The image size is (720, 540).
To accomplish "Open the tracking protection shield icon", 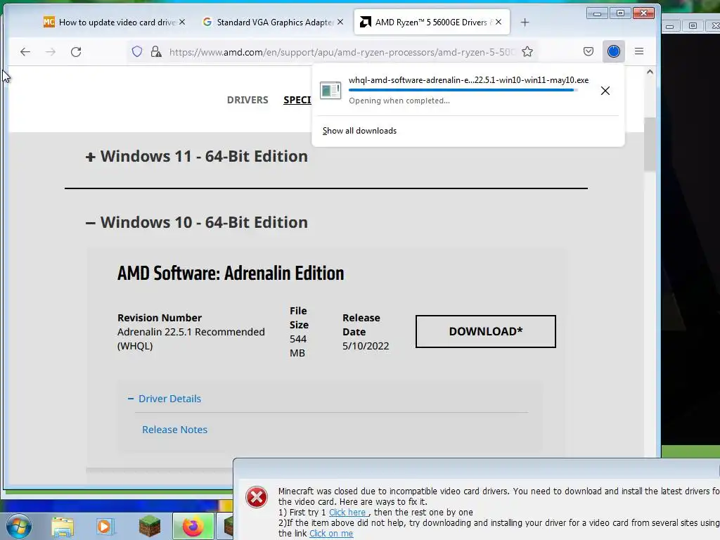I will click(137, 51).
